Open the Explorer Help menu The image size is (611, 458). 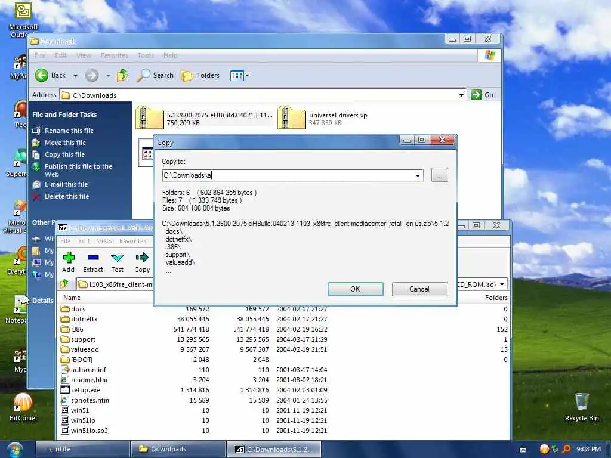coord(170,55)
